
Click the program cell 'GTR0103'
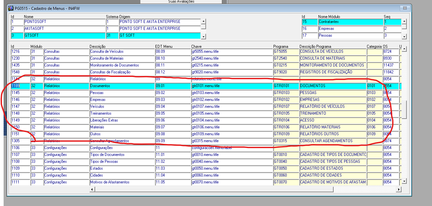click(x=286, y=93)
